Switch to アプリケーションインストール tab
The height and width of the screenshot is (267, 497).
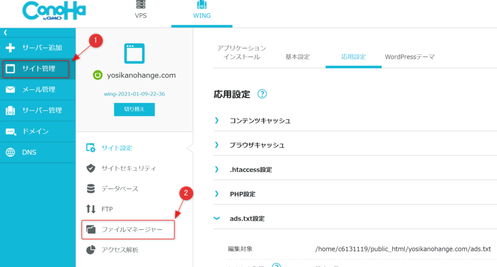(242, 52)
